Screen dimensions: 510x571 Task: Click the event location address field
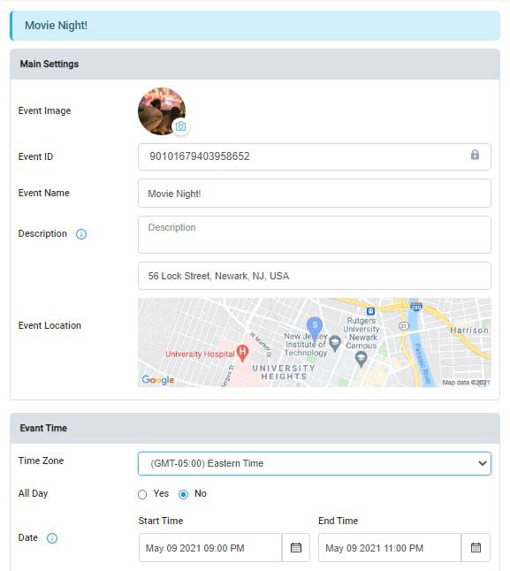pyautogui.click(x=315, y=276)
